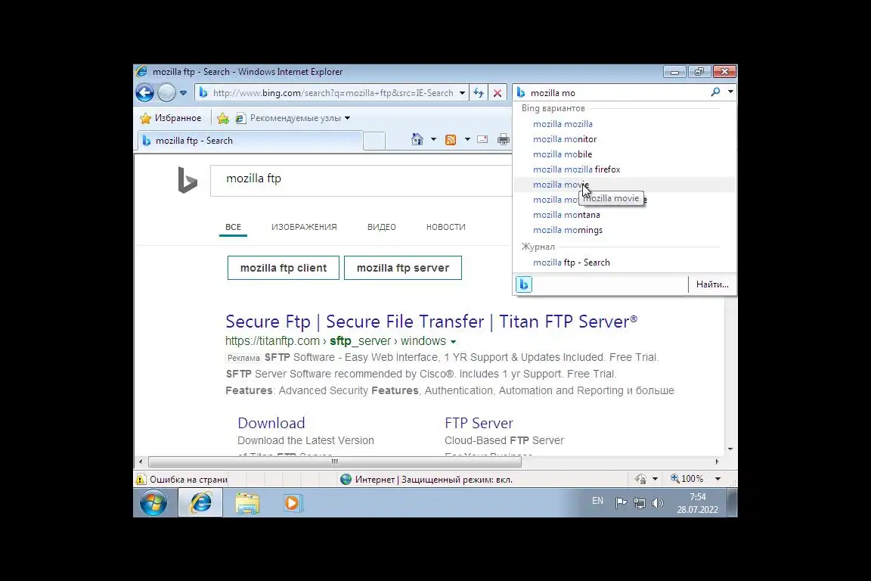The height and width of the screenshot is (581, 871).
Task: Click the Refresh page icon
Action: coord(479,93)
